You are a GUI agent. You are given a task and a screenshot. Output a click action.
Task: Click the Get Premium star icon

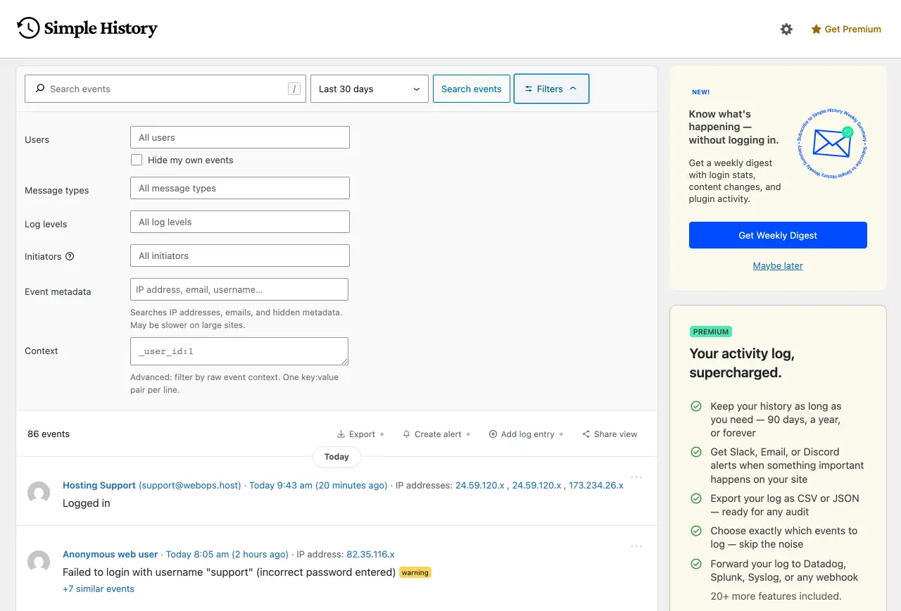[x=816, y=29]
